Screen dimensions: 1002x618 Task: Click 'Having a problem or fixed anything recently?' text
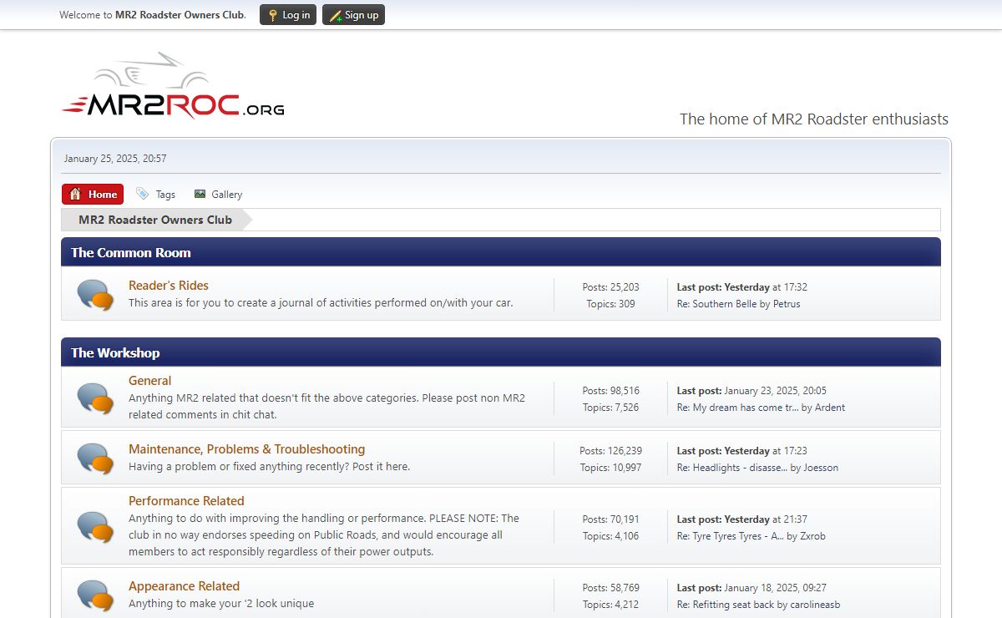269,467
